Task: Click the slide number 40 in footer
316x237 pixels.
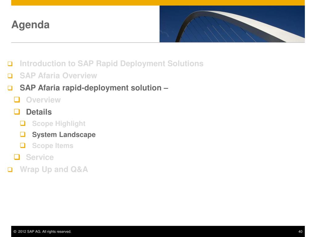Action: [300, 231]
